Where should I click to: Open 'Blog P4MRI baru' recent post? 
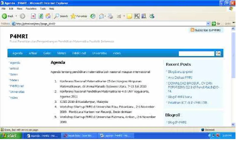(180, 97)
